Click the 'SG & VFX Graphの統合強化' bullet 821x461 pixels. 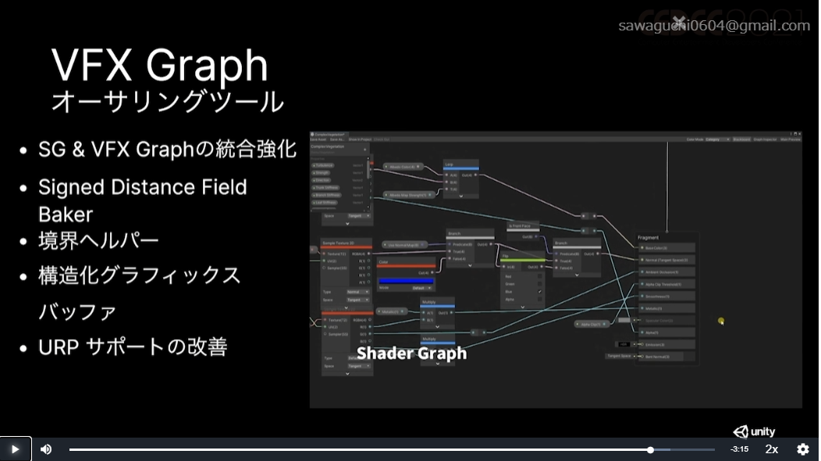[x=168, y=150]
